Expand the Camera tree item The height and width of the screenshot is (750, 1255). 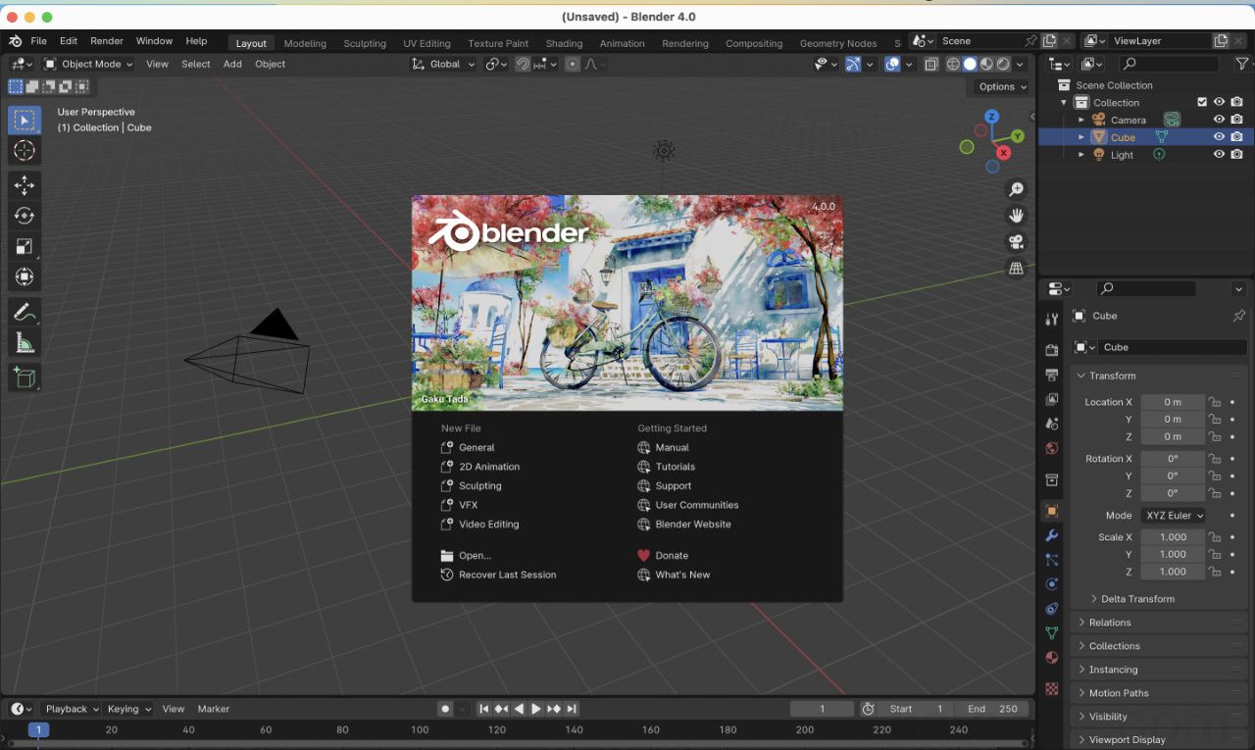pyautogui.click(x=1081, y=120)
